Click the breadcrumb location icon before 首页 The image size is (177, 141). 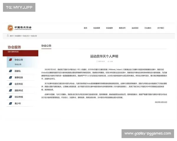pos(8,36)
